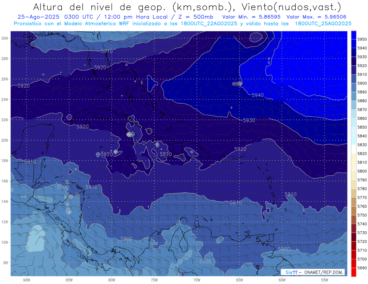
Task: Click the 26N latitude axis label
Action: click(5, 79)
